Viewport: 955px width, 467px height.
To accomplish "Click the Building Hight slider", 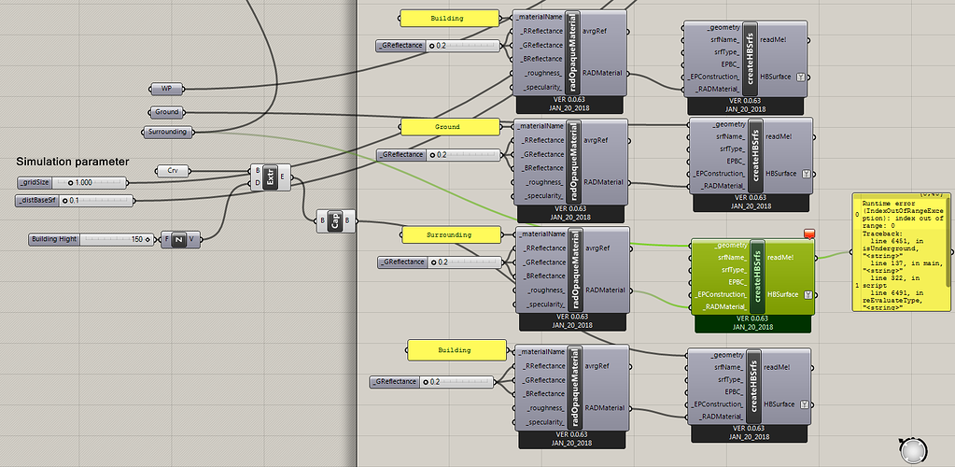I will coord(91,240).
